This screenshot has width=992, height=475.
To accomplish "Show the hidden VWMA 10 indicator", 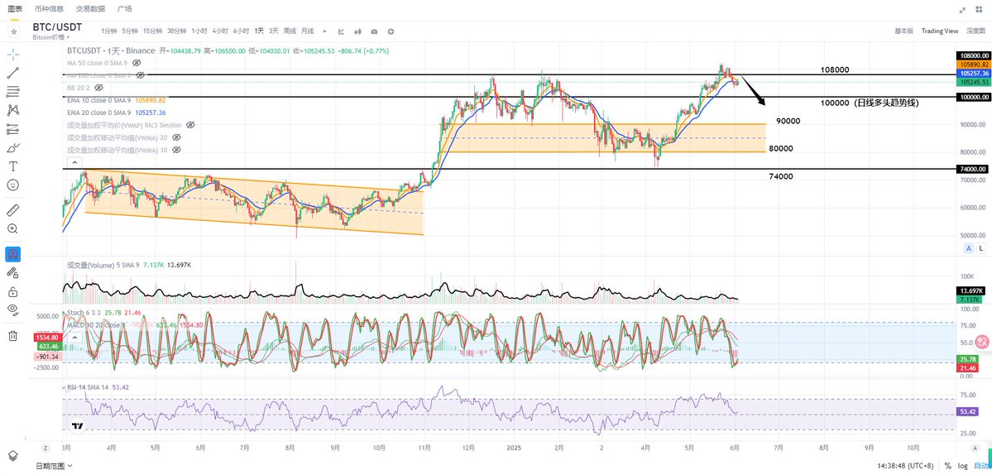I will (176, 149).
